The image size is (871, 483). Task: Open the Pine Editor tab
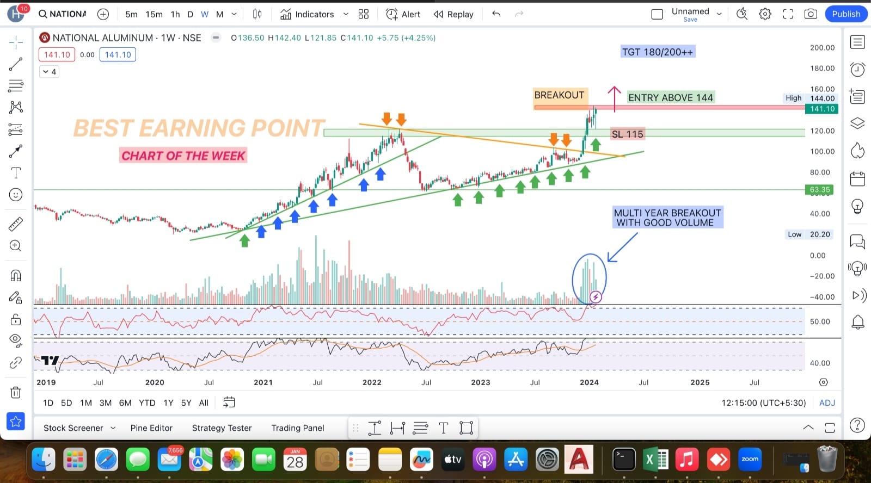tap(151, 428)
